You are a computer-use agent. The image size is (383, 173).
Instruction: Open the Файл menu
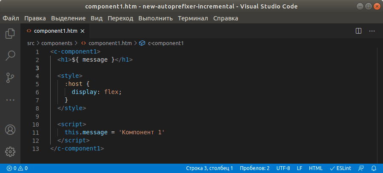click(x=11, y=18)
